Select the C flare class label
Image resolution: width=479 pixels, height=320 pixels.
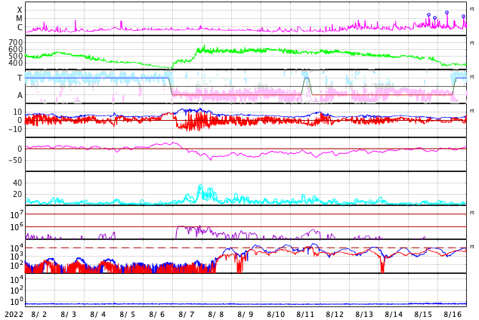click(20, 27)
